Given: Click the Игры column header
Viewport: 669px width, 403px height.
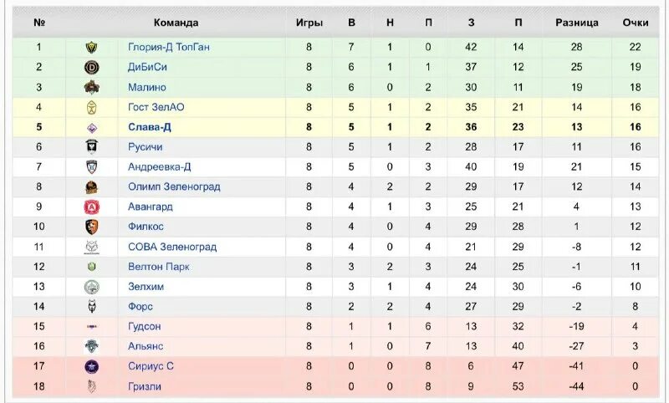Looking at the screenshot, I should (x=309, y=23).
